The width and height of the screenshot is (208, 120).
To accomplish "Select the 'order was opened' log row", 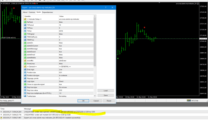I will point(104,112).
